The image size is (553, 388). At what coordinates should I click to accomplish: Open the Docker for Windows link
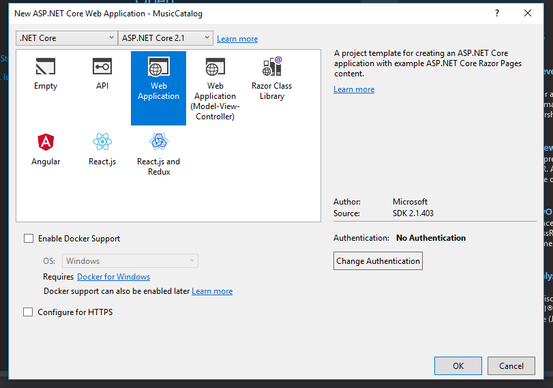tap(113, 277)
